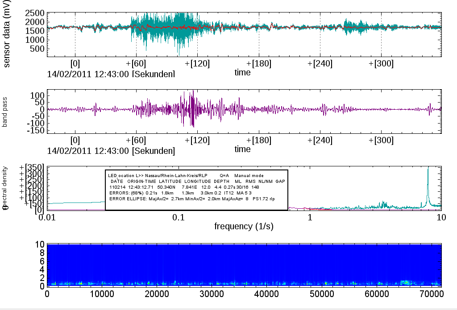Click +[300] tick label under band pass plot
This screenshot has width=457, height=310.
coord(381,141)
